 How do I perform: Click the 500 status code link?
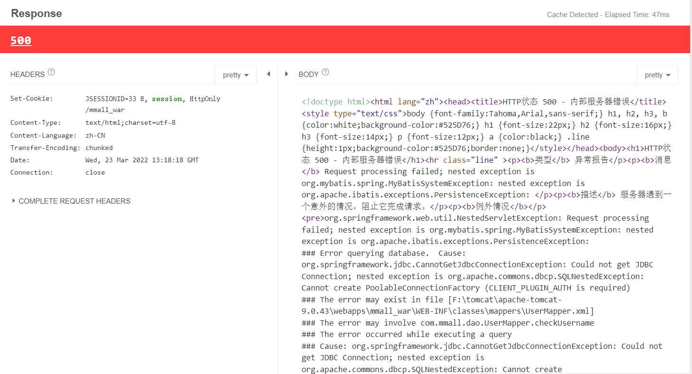tap(21, 40)
